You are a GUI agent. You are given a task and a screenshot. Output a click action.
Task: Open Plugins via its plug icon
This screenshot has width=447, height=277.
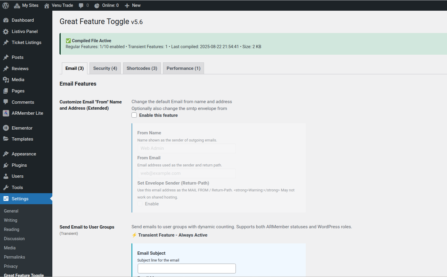pyautogui.click(x=6, y=165)
